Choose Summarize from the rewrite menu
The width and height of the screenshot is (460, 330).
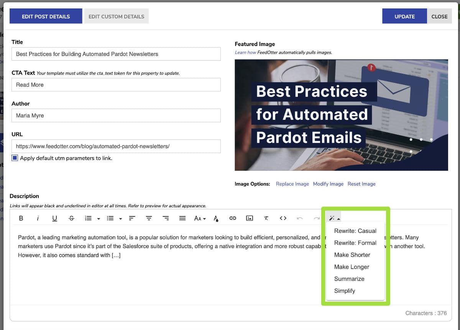(349, 279)
